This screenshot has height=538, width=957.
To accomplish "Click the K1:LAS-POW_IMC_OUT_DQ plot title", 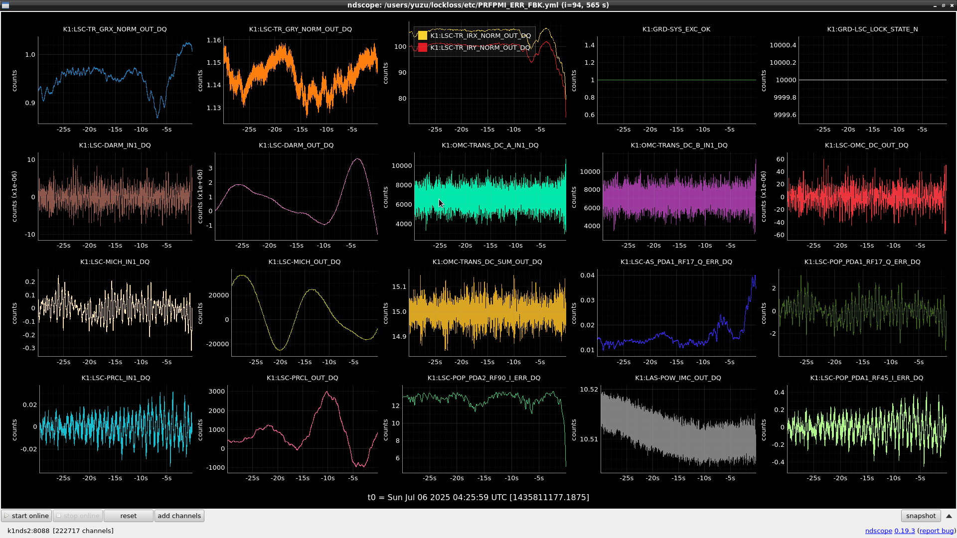I will (x=678, y=378).
